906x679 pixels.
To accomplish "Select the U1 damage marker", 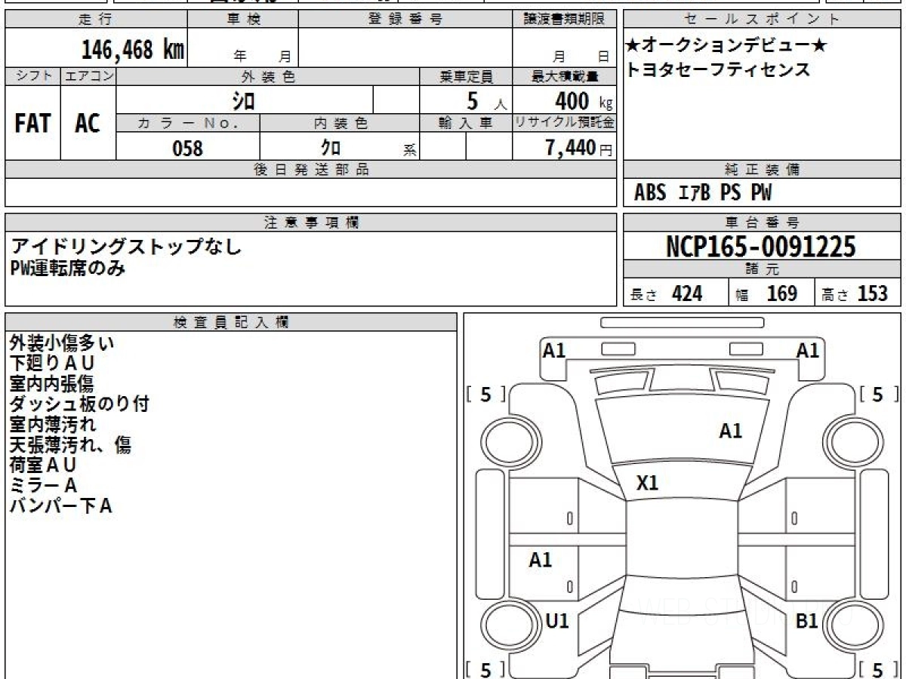I will coord(557,621).
